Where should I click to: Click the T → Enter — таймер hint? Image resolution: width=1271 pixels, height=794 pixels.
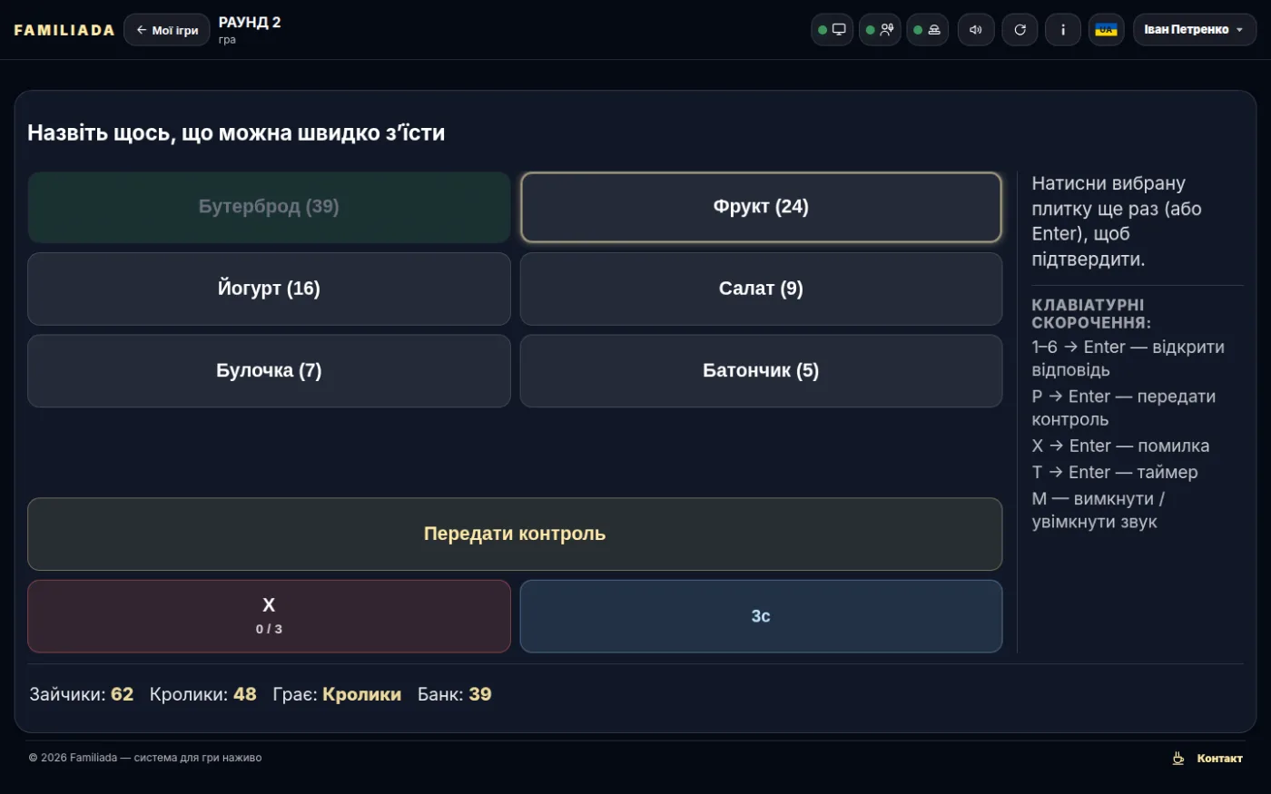click(x=1115, y=472)
